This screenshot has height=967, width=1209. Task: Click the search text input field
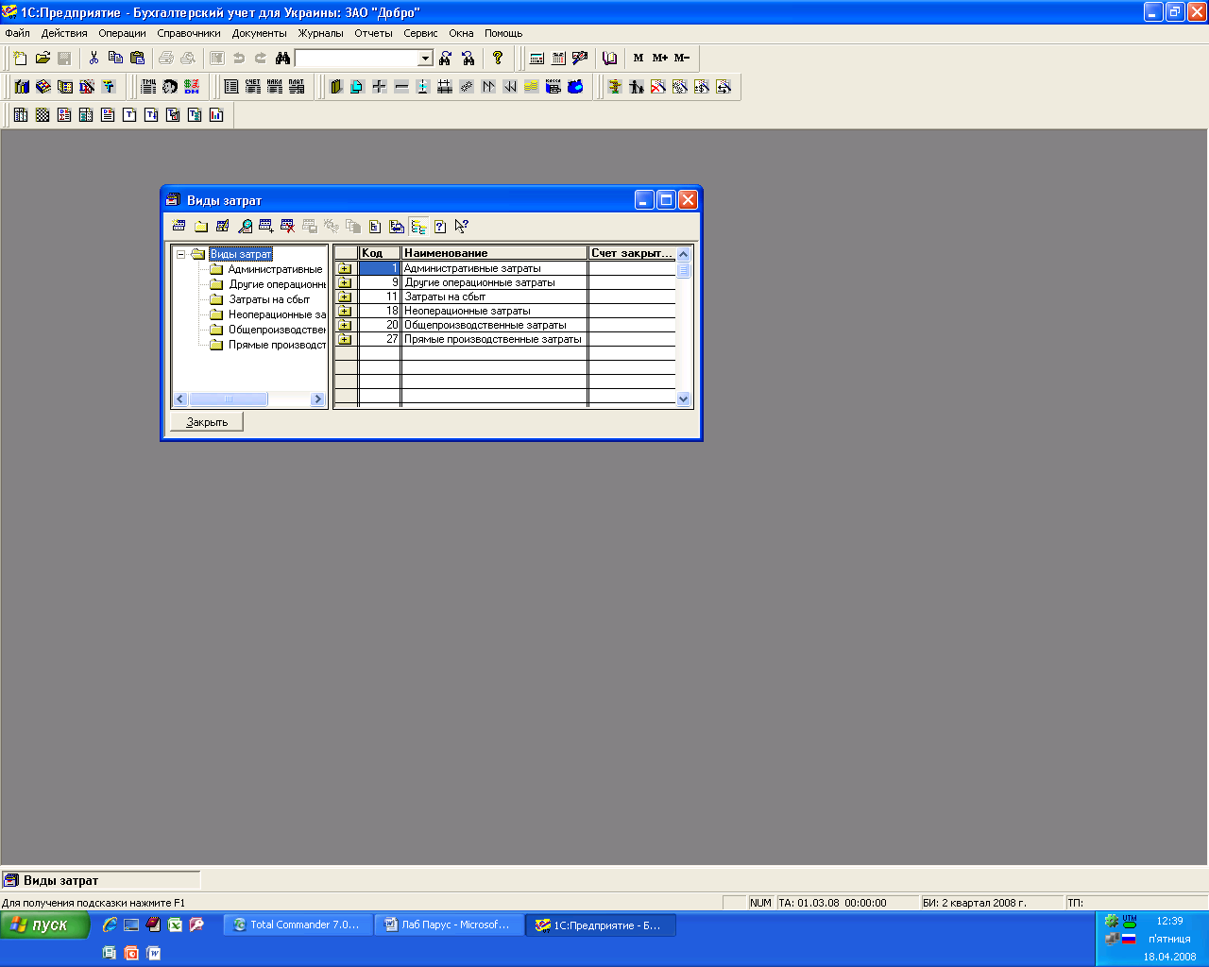[356, 59]
